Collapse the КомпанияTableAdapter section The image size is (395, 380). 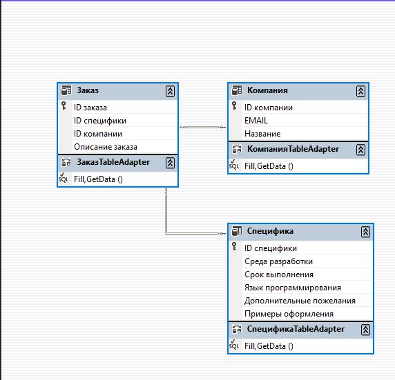(360, 150)
